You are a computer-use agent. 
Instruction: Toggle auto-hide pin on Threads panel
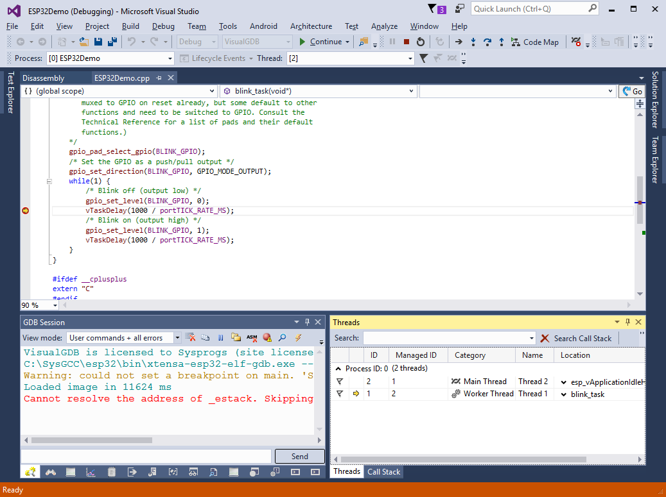click(x=627, y=322)
